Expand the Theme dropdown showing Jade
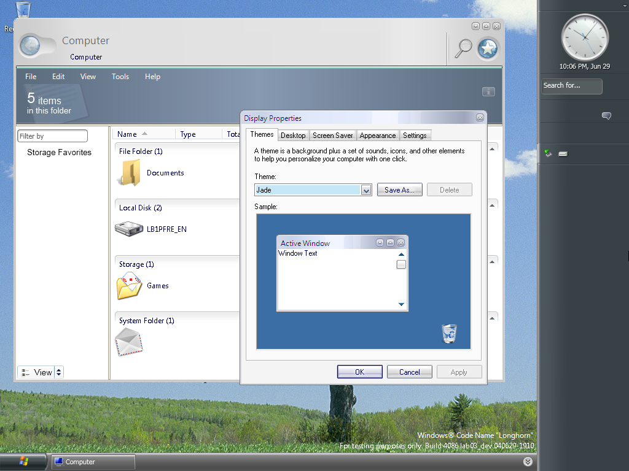629x471 pixels. coord(366,190)
